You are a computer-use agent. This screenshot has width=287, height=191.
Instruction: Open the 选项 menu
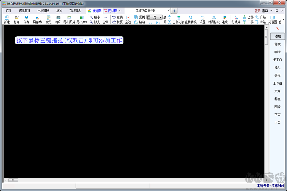tap(59, 11)
